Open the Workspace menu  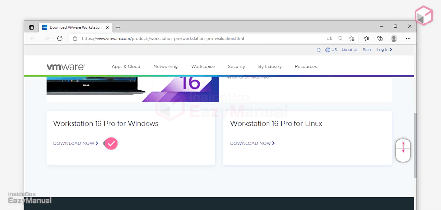(x=203, y=67)
